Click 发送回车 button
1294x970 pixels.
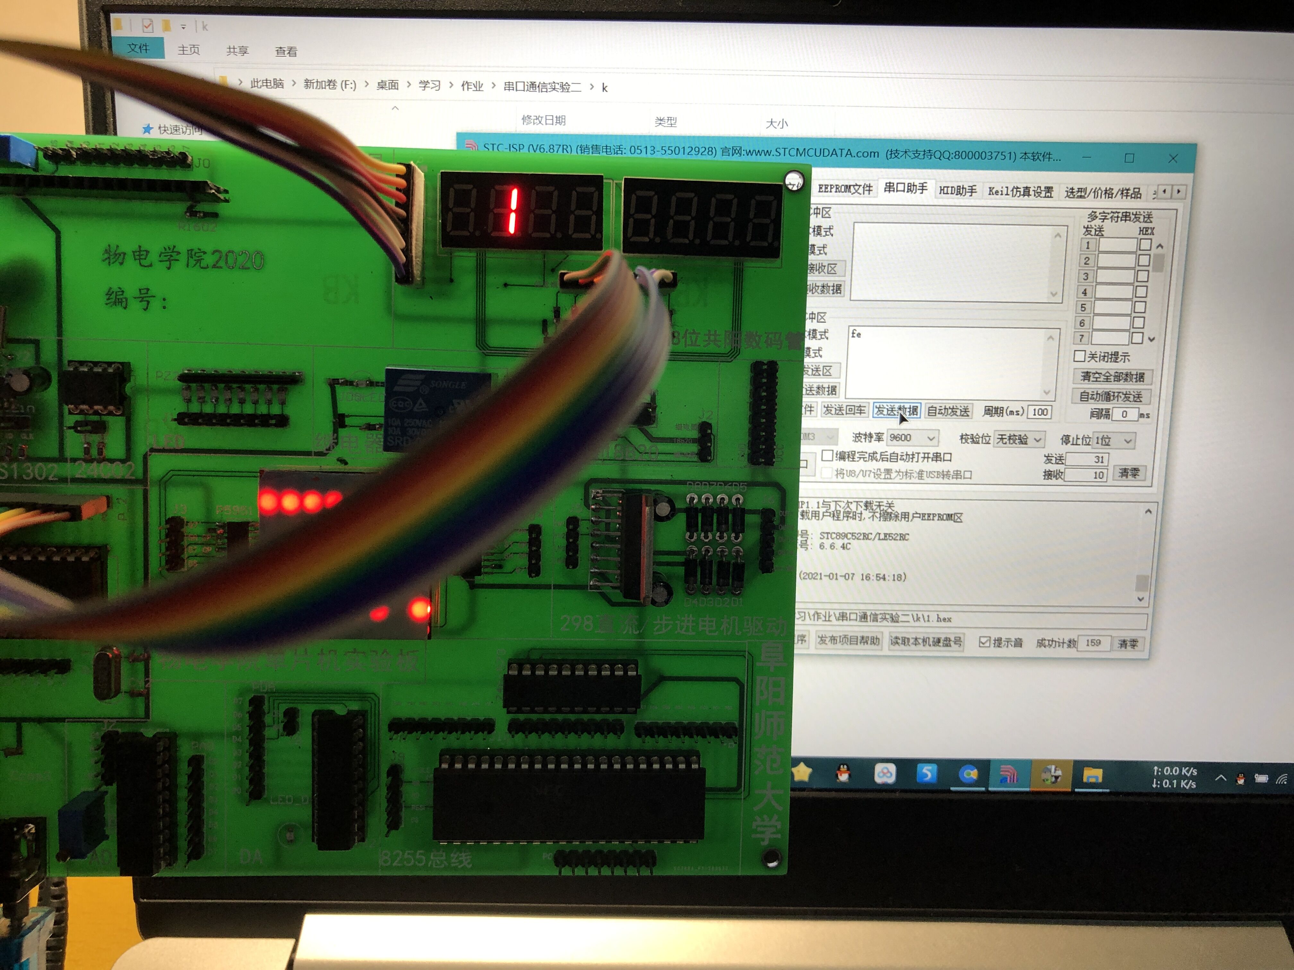pyautogui.click(x=844, y=410)
